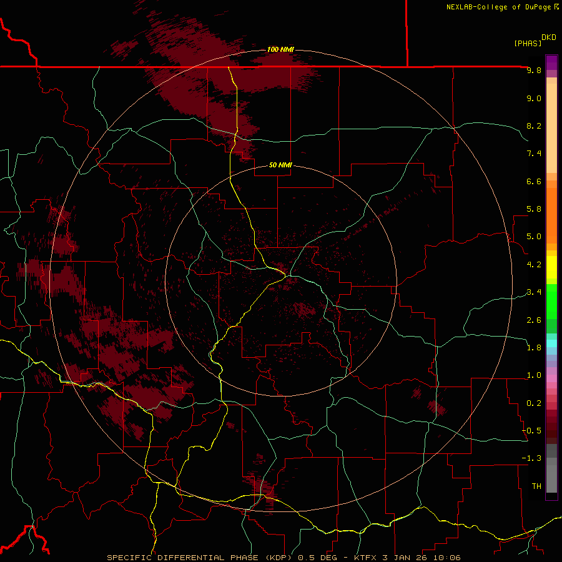Click the 5.8 value on the color scale
The image size is (562, 562).
[x=534, y=209]
